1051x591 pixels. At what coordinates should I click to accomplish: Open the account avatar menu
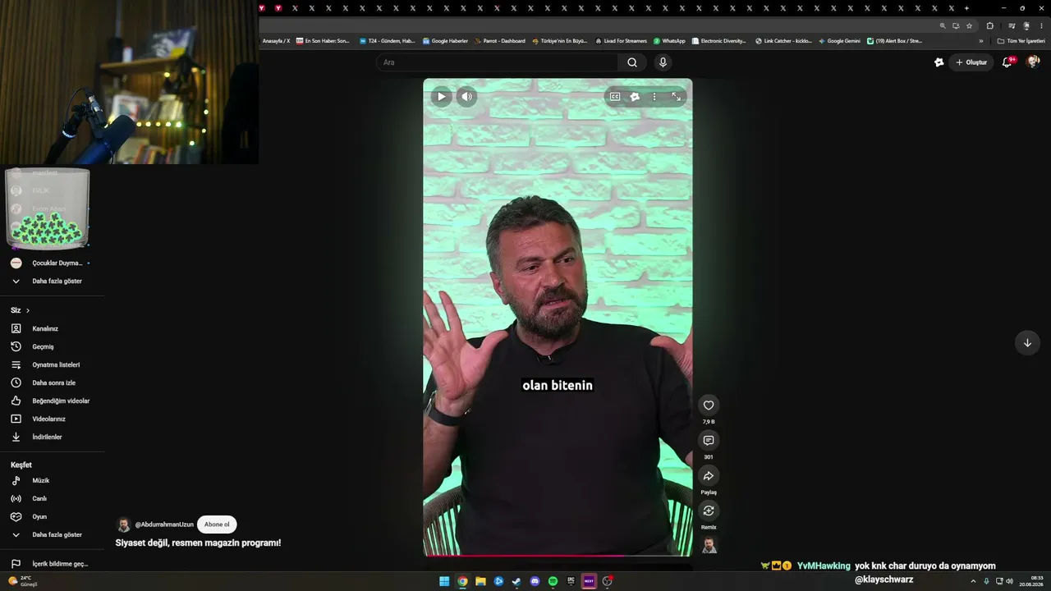pos(1033,62)
